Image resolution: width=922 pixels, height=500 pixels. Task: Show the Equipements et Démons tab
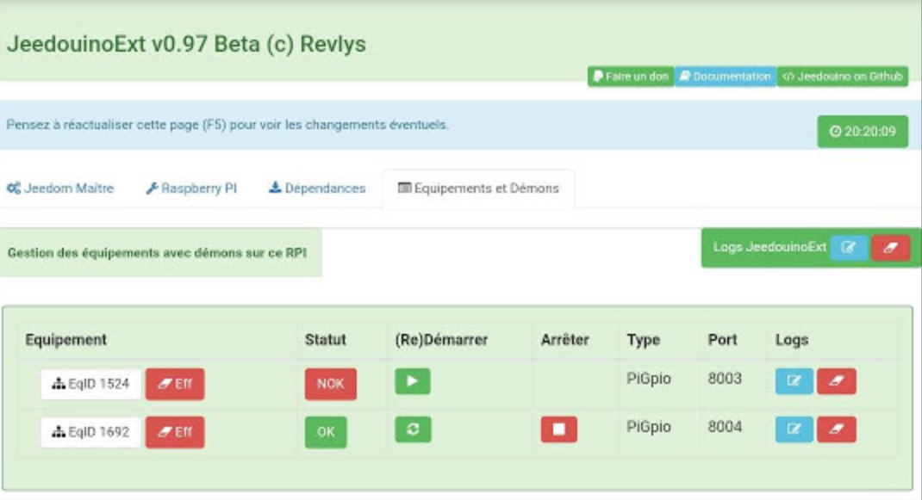tap(478, 188)
